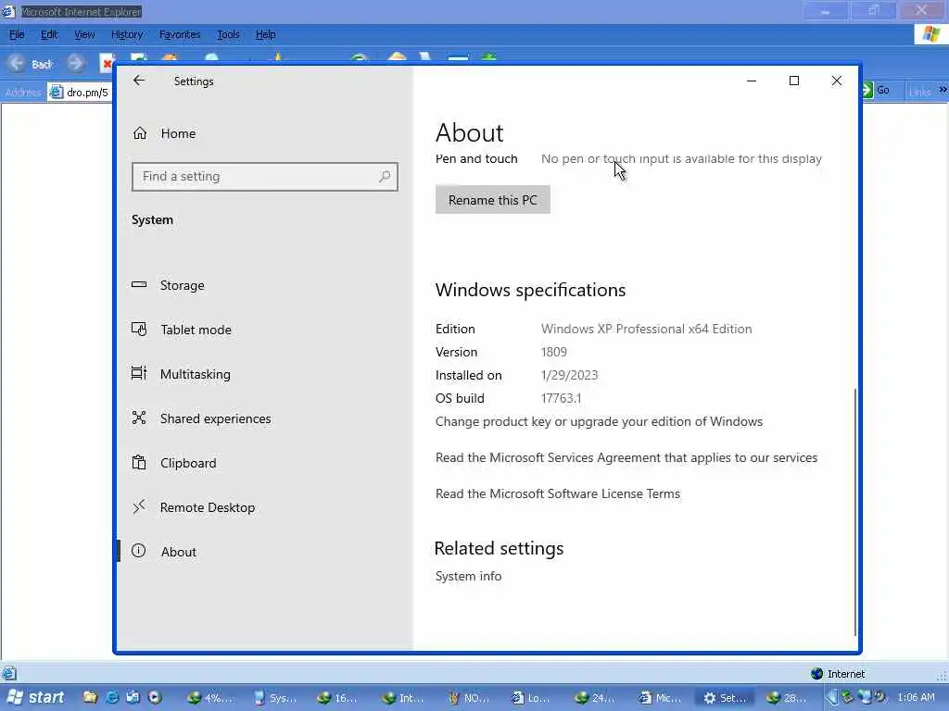Screen dimensions: 949x711
Task: Switch to the 16... taskbar window
Action: [339, 698]
